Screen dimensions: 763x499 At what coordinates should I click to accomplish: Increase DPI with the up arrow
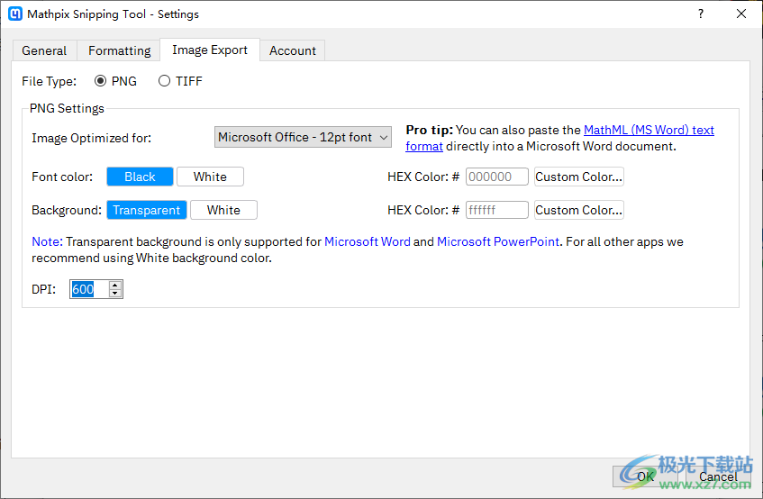(114, 285)
